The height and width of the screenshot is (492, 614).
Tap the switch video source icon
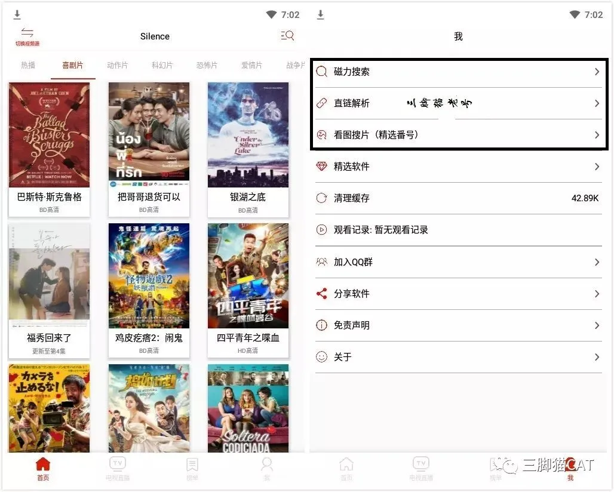(x=27, y=33)
